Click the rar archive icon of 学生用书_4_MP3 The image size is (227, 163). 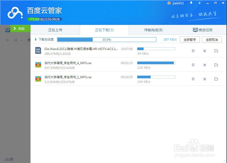click(x=38, y=65)
